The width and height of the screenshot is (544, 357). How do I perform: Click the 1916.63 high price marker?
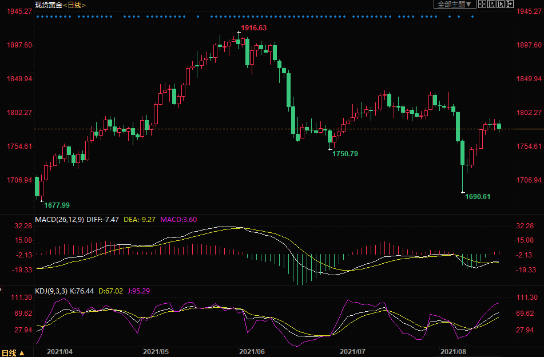(x=253, y=27)
